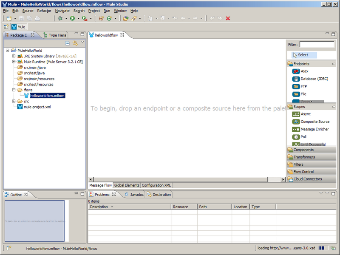Expand the Filters palette drawer
This screenshot has width=340, height=255.
(x=312, y=164)
